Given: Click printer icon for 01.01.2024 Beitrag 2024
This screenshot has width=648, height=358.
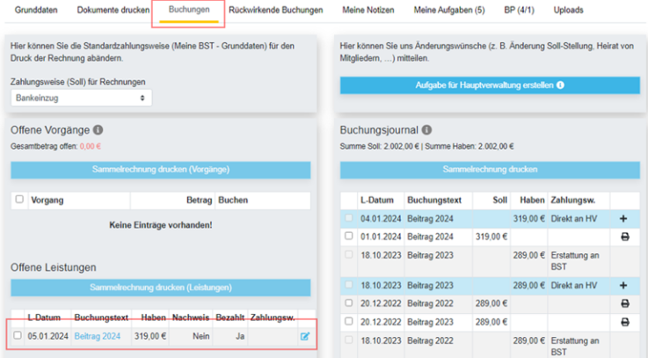Looking at the screenshot, I should click(x=625, y=237).
